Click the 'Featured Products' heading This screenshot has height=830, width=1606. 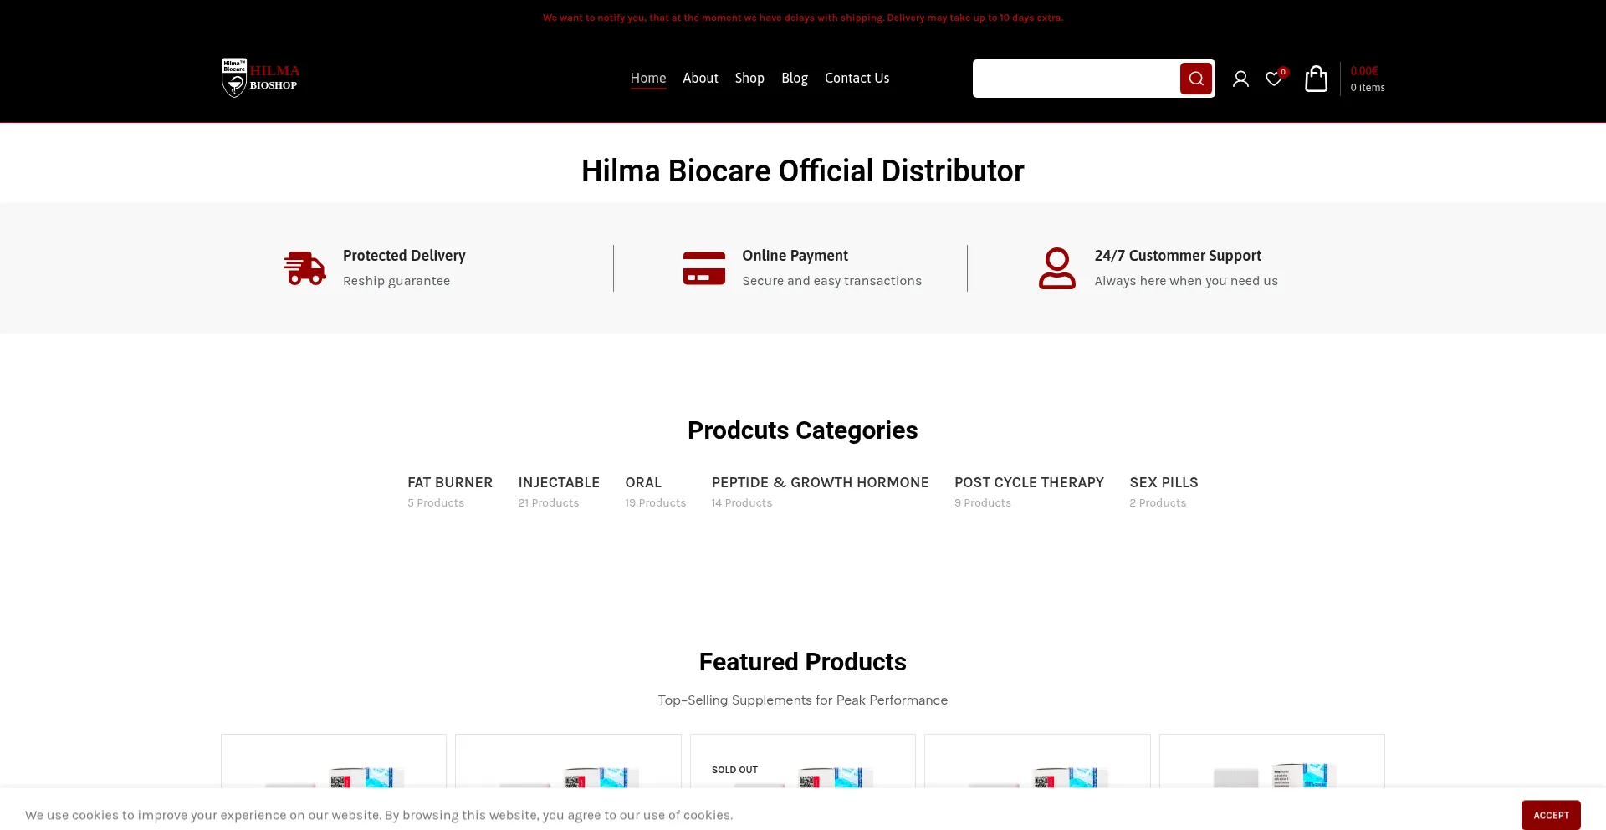[803, 662]
